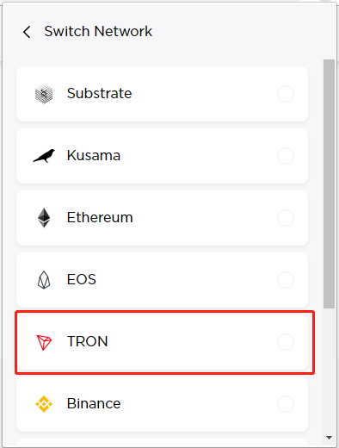Click the red TRON logo icon
The height and width of the screenshot is (448, 339).
(44, 342)
